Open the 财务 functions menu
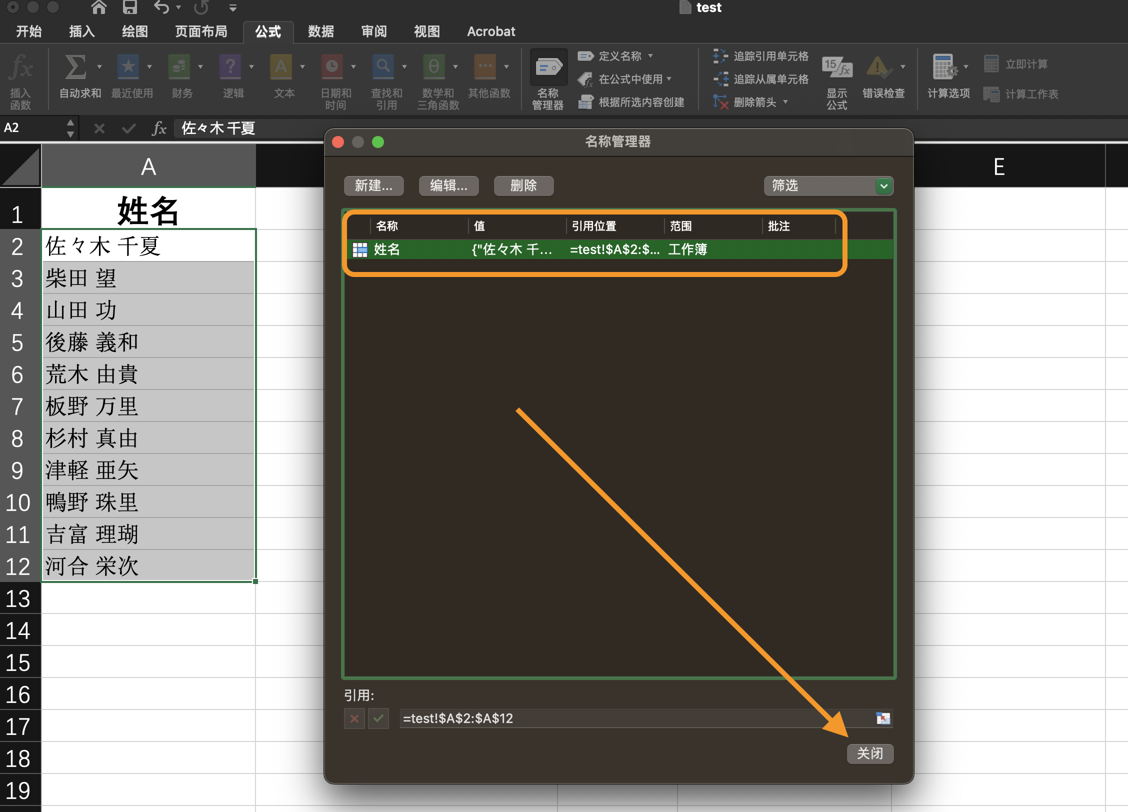Image resolution: width=1128 pixels, height=812 pixels. pos(181,75)
